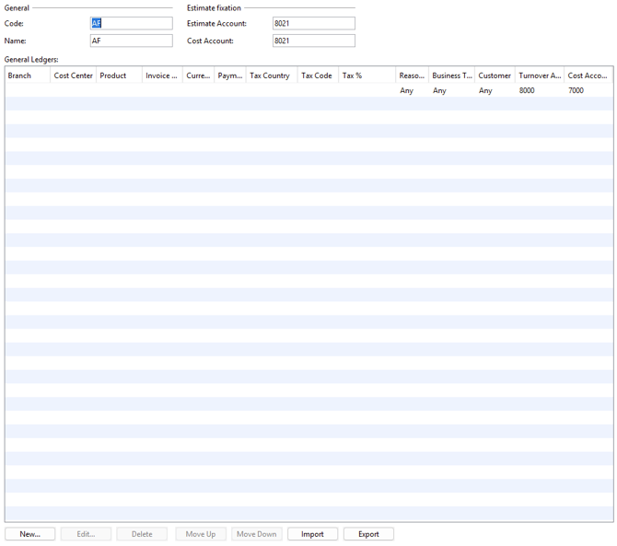Click the Customer column header

pos(495,76)
